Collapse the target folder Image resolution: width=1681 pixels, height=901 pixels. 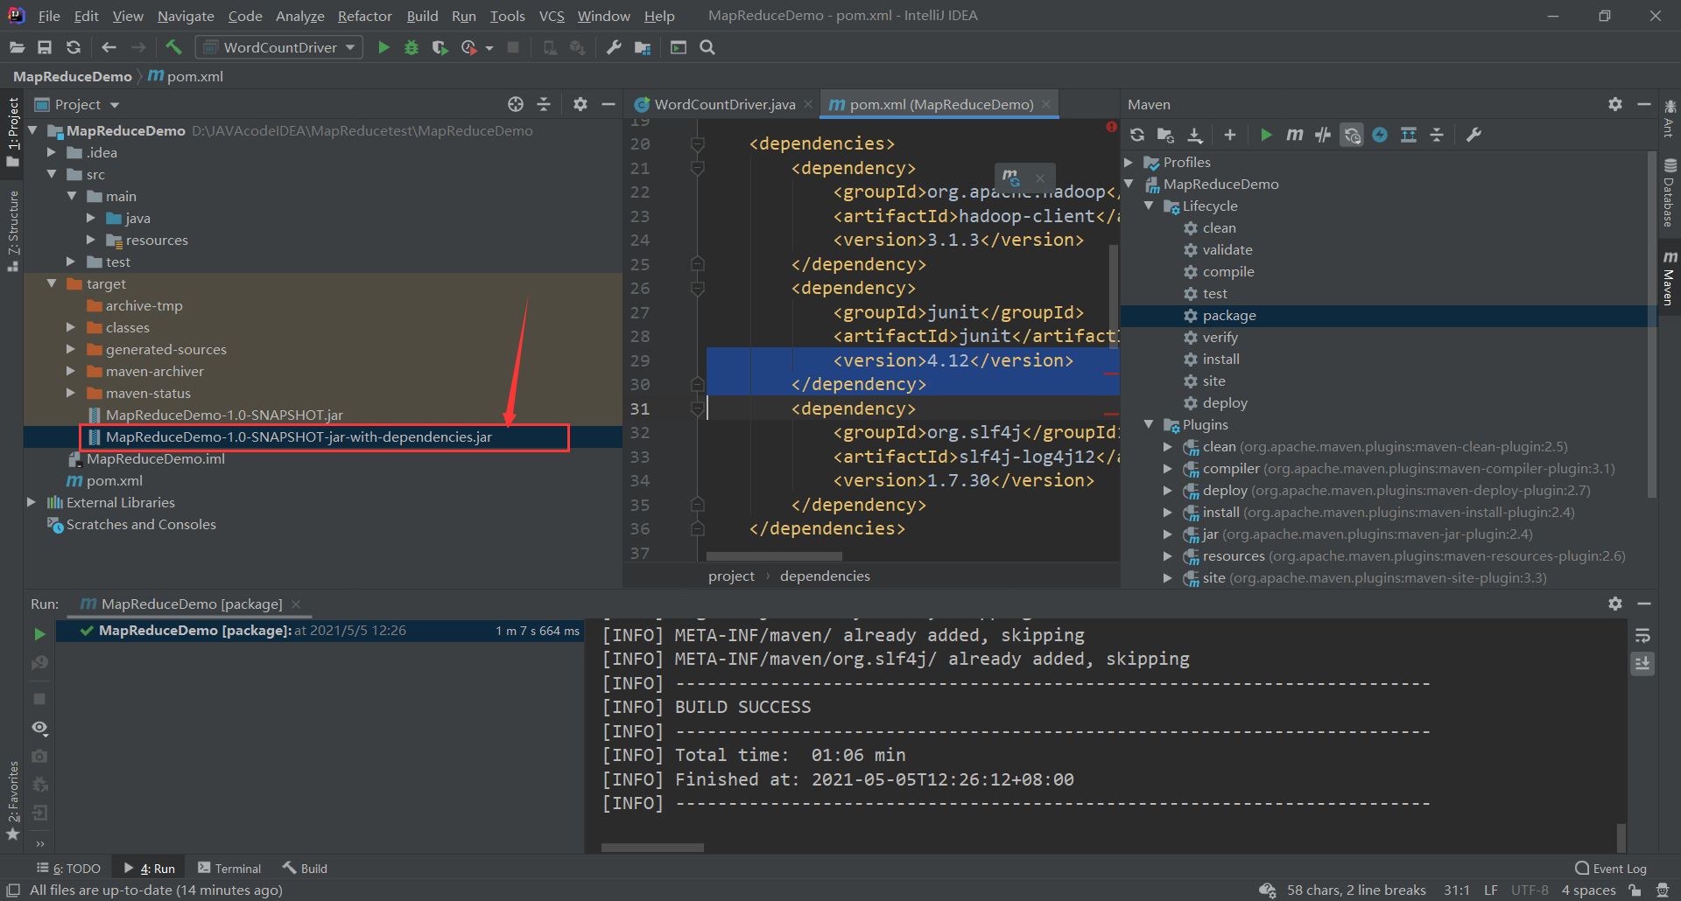[52, 283]
